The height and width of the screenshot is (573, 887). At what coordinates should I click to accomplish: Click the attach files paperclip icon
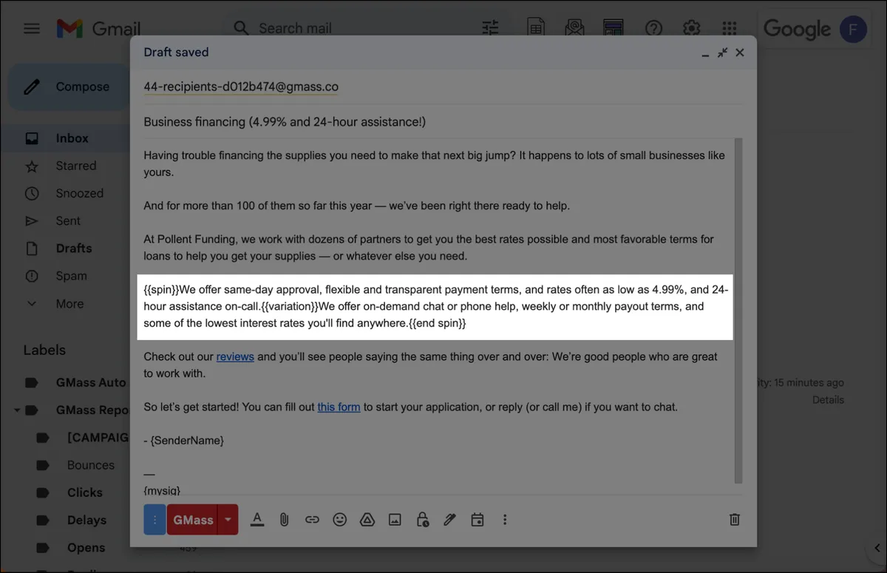pyautogui.click(x=284, y=520)
